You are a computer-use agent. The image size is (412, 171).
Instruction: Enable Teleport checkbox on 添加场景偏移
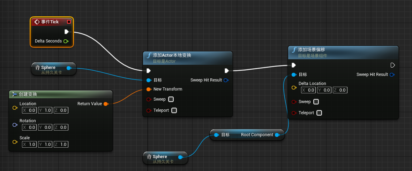pos(319,113)
